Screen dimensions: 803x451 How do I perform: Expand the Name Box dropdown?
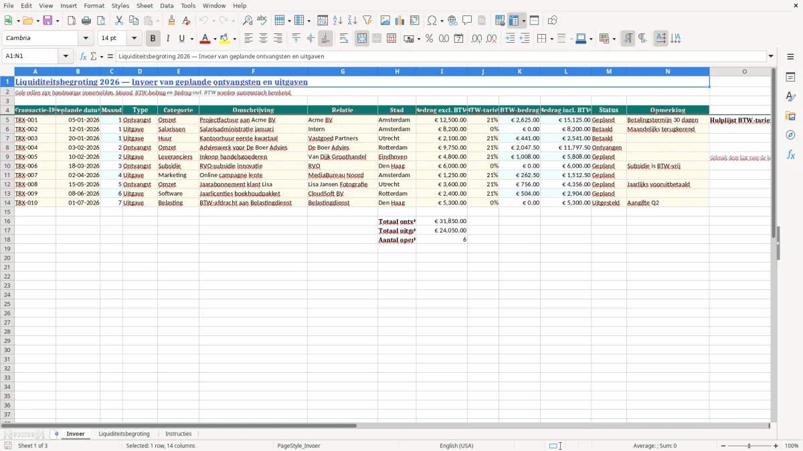tap(66, 57)
